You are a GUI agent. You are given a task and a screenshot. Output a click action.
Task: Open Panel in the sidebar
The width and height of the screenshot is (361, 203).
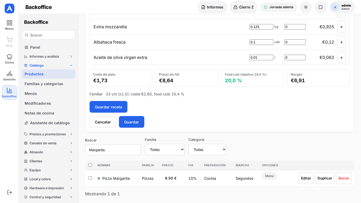[x=48, y=47]
